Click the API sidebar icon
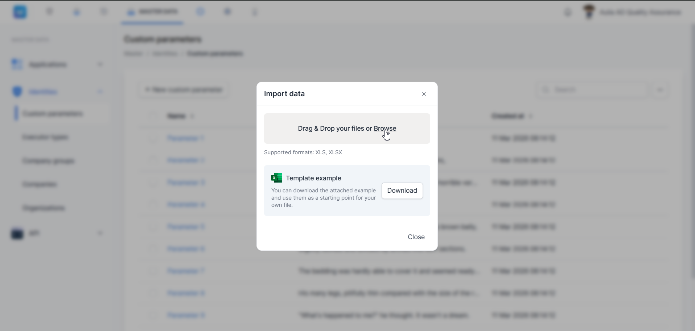Screen dimensions: 695x331 [17, 233]
